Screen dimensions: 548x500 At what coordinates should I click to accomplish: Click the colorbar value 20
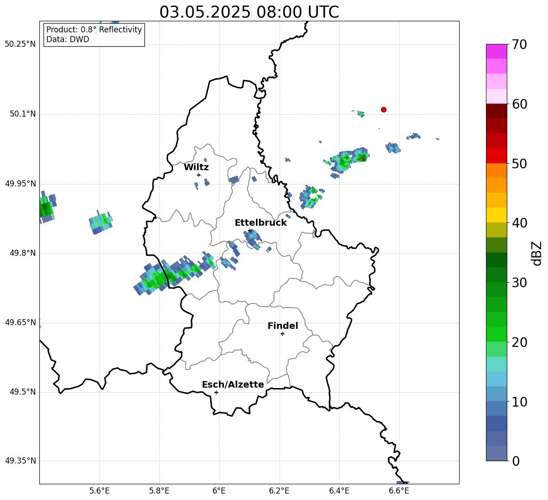tap(519, 342)
